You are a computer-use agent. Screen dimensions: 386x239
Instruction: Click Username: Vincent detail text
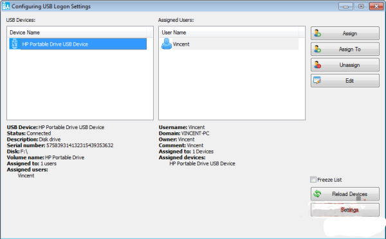(181, 127)
